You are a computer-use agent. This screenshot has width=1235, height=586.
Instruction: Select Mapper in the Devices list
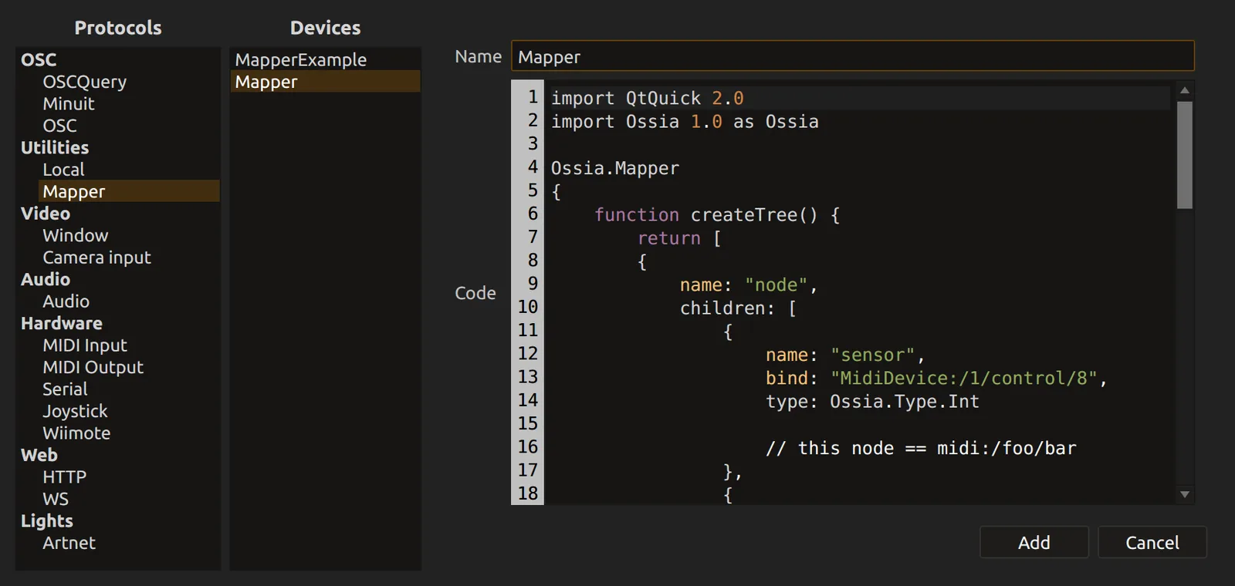[x=325, y=82]
